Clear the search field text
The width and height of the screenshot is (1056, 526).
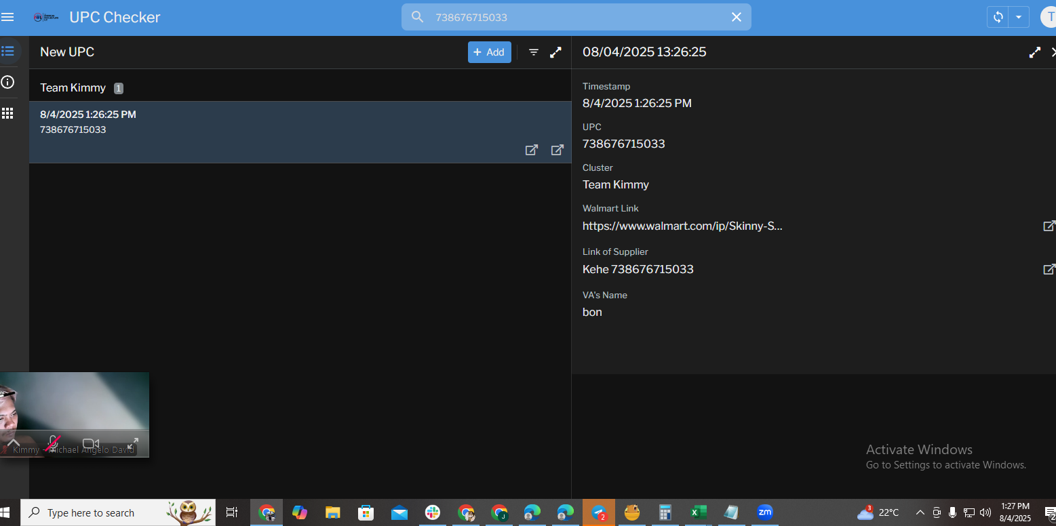(x=736, y=17)
